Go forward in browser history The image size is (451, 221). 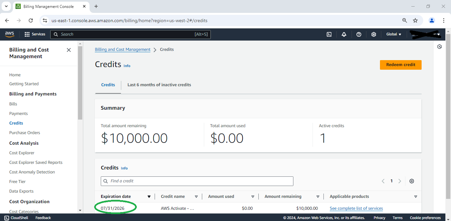coord(19,20)
